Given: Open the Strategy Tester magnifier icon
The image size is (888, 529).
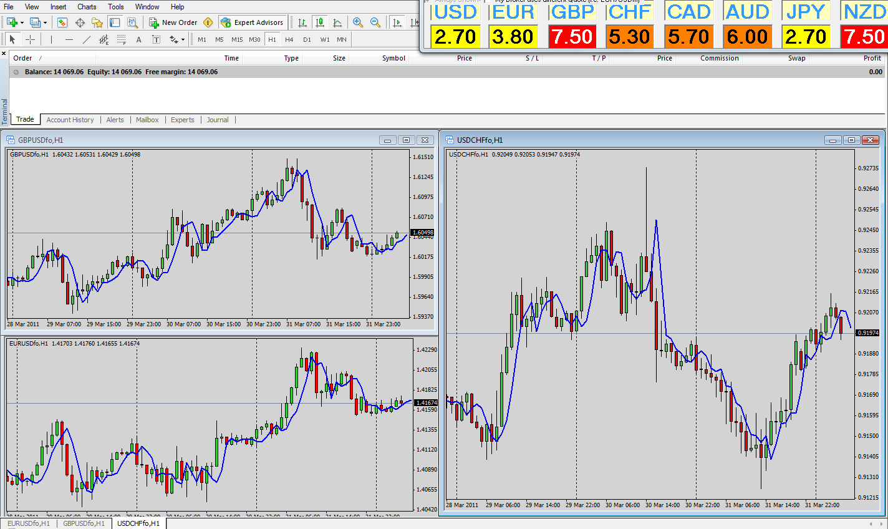Looking at the screenshot, I should click(x=132, y=22).
